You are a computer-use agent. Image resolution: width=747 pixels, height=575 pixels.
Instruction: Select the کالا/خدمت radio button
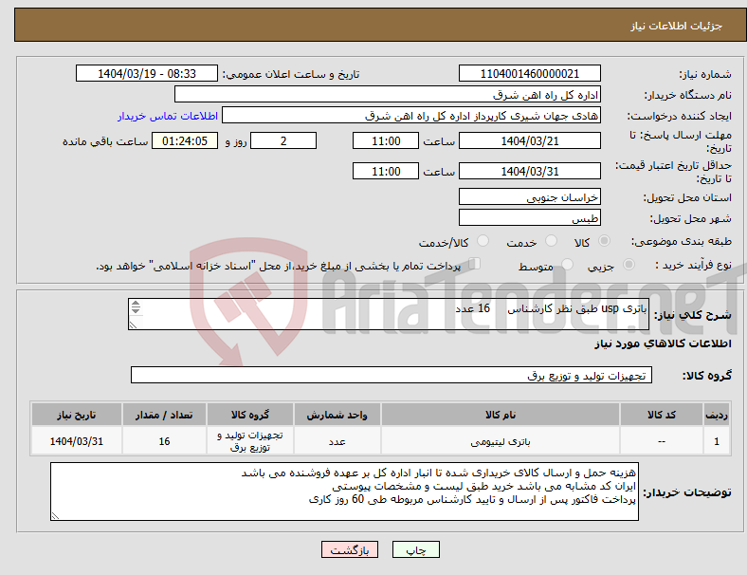pos(483,241)
